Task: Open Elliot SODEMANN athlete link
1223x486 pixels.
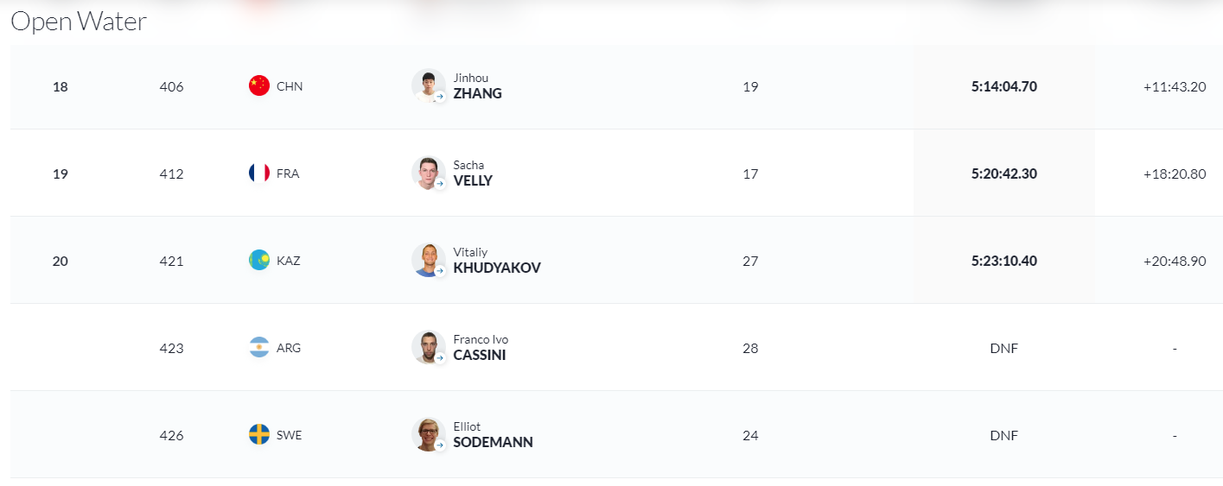Action: click(493, 434)
